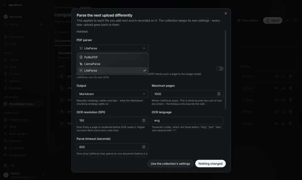This screenshot has height=180, width=302.
Task: Choose LlamaParse from the parser list
Action: pyautogui.click(x=113, y=64)
